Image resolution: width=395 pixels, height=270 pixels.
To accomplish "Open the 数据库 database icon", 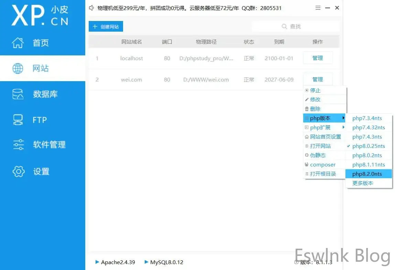I will (18, 94).
